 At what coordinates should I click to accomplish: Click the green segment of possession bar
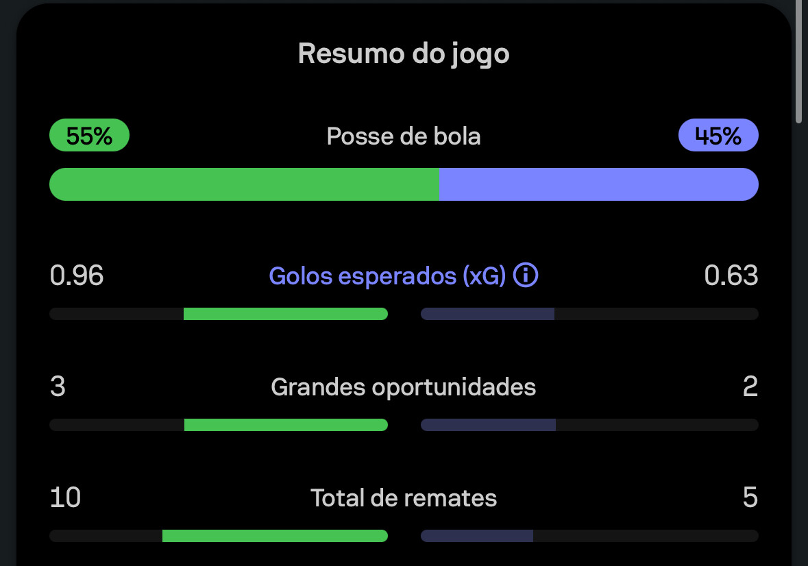[x=244, y=184]
